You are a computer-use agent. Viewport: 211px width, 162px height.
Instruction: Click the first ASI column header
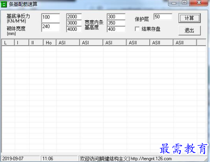click(68, 43)
